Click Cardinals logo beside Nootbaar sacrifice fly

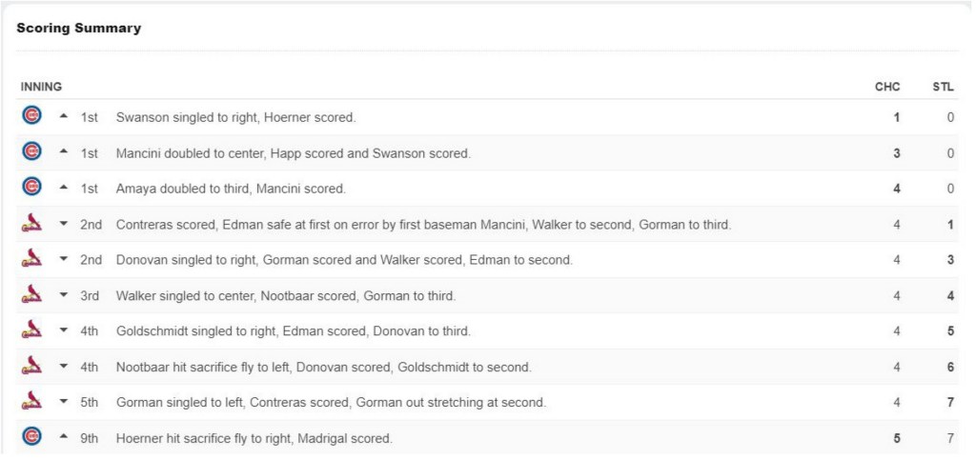coord(31,367)
